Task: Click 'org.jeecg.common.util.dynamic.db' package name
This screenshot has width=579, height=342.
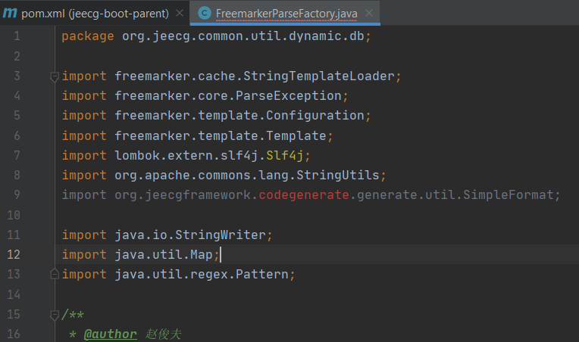Action: tap(243, 36)
